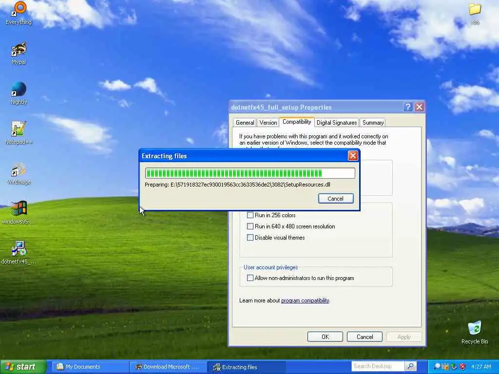Follow the program compatibility link
The image size is (499, 374).
tap(305, 300)
